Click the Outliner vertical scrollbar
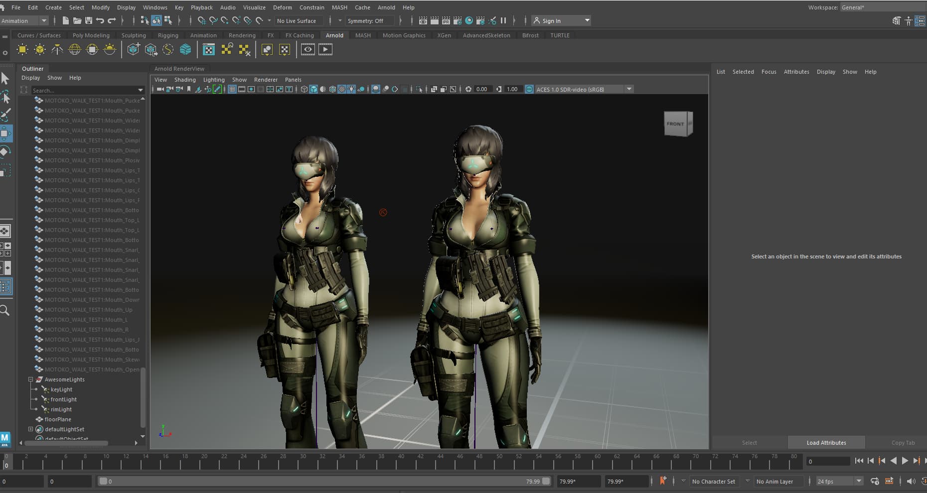927x493 pixels. [143, 397]
